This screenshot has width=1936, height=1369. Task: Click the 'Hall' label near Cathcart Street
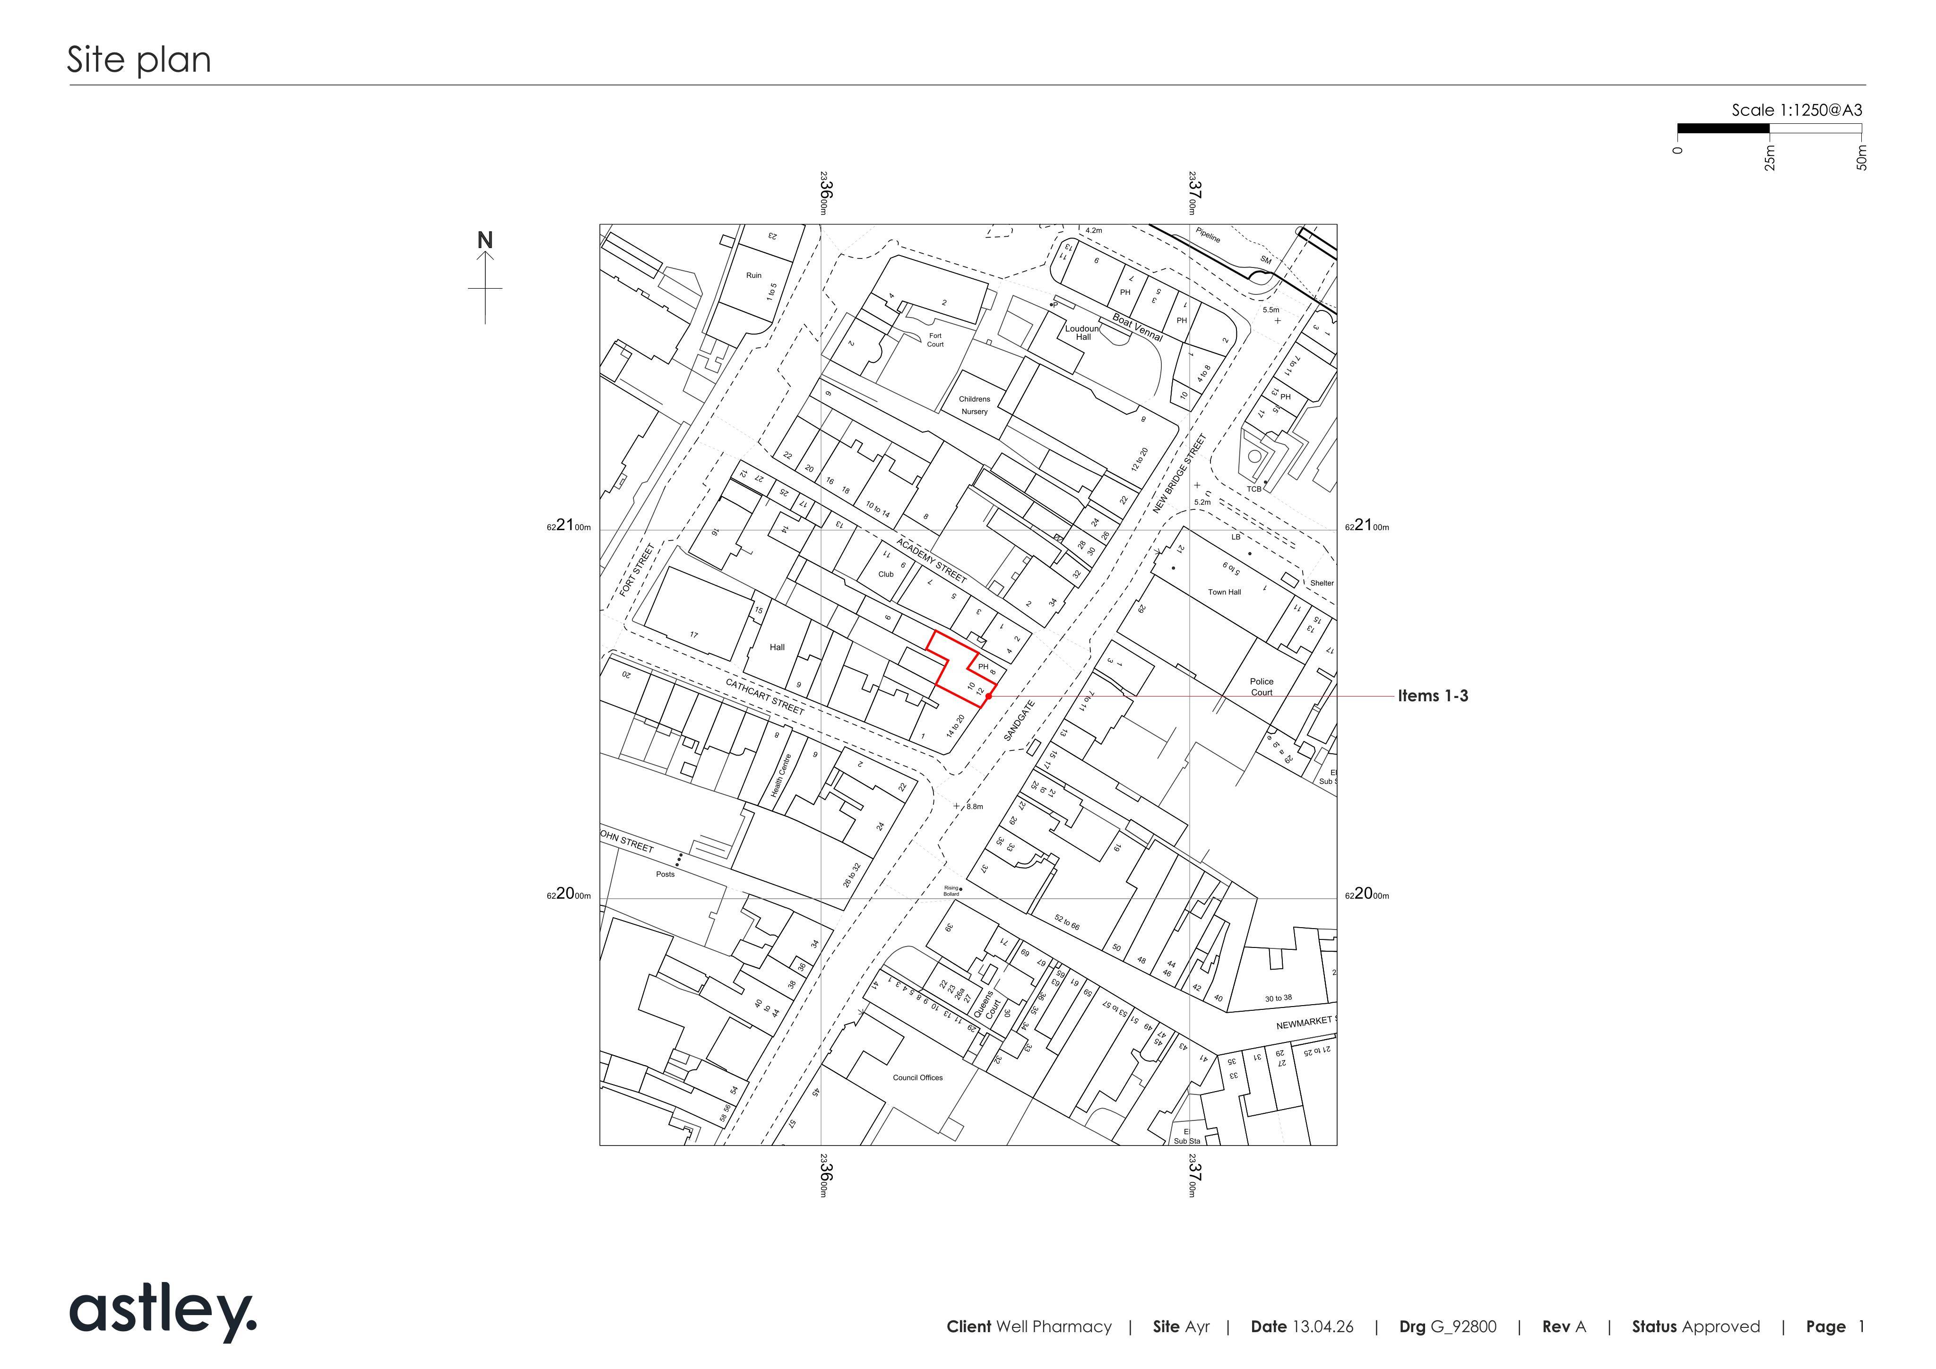(777, 647)
